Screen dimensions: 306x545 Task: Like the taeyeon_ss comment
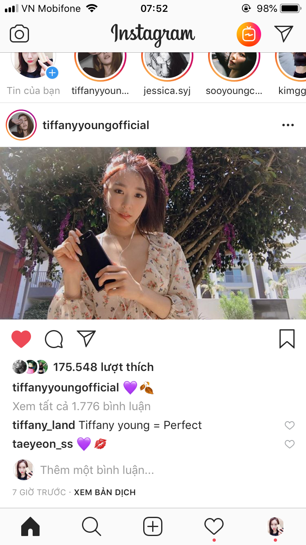click(x=289, y=444)
